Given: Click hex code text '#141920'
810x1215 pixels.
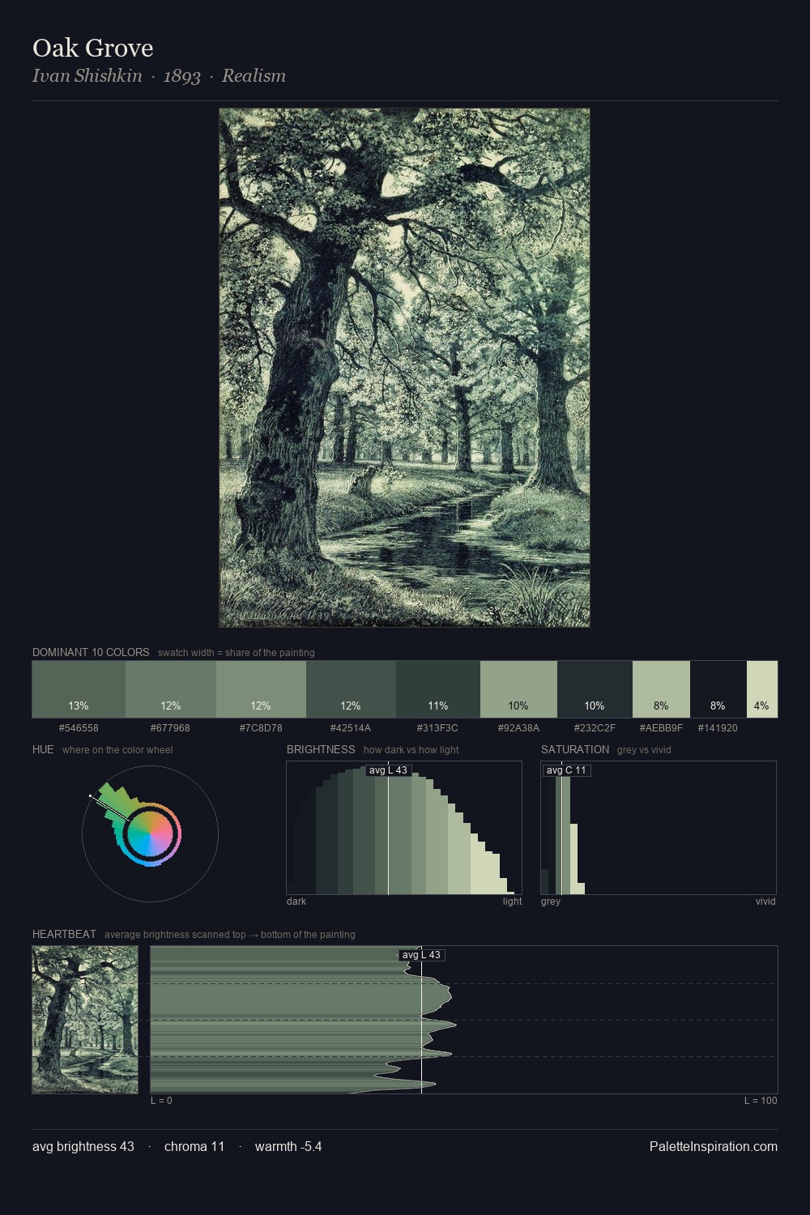Looking at the screenshot, I should click(x=718, y=727).
